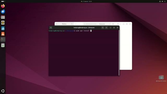Toggle list/grid view in Files window
The width and height of the screenshot is (167, 94).
118,24
